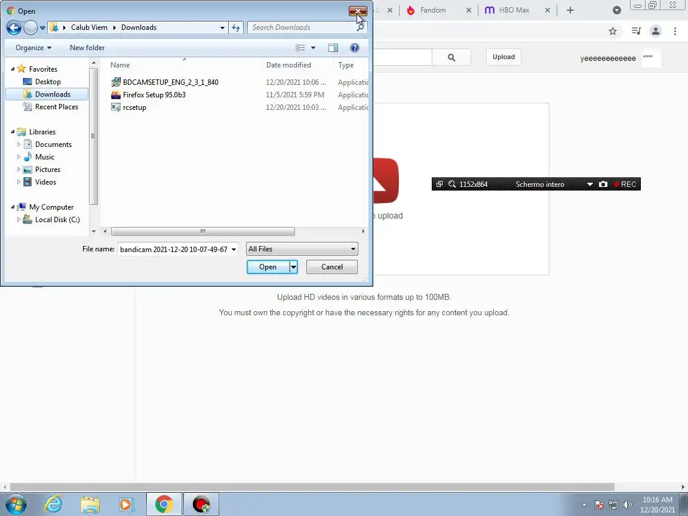This screenshot has width=688, height=516.
Task: Click the Forward arrow in Open dialog
Action: [30, 27]
